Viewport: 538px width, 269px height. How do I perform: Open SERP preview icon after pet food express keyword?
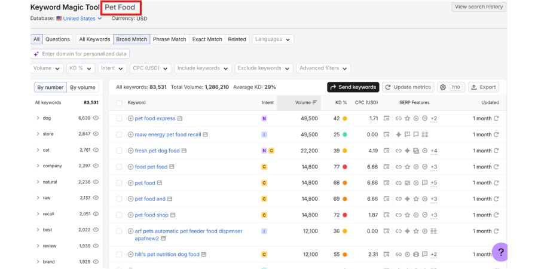pyautogui.click(x=180, y=118)
